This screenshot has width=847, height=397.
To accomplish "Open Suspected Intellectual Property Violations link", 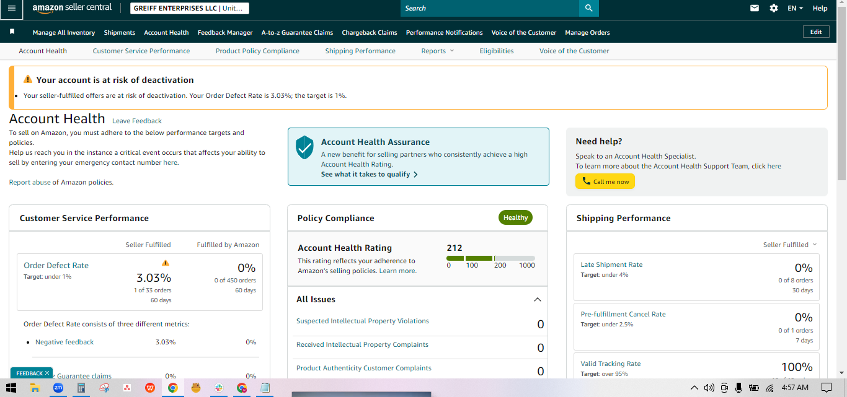I will click(x=363, y=321).
